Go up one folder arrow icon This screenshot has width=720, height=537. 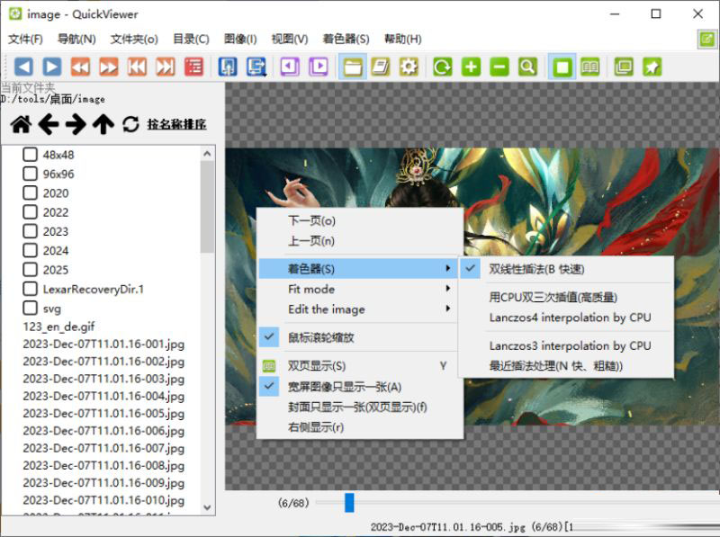103,124
